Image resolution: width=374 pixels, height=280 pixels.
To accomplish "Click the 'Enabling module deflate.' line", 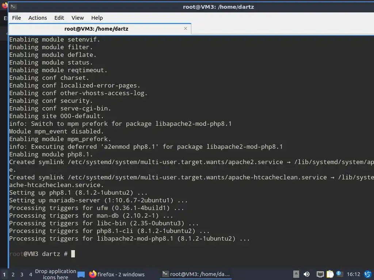I will [53, 55].
